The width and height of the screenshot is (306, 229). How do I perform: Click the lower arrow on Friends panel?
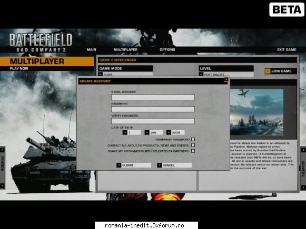pos(2,186)
